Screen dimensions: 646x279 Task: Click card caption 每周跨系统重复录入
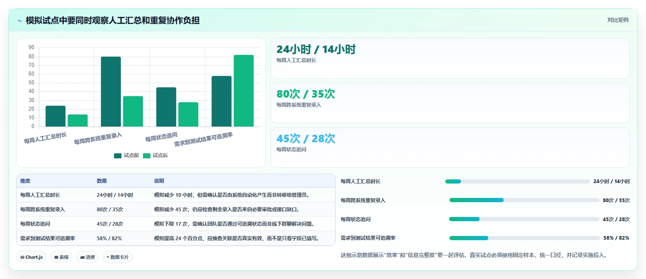299,105
